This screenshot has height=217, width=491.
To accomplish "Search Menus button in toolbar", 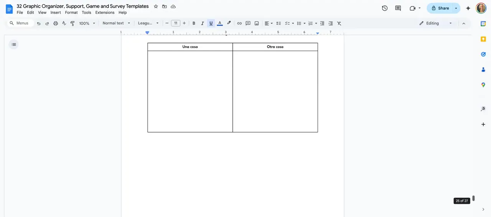I will pyautogui.click(x=19, y=23).
